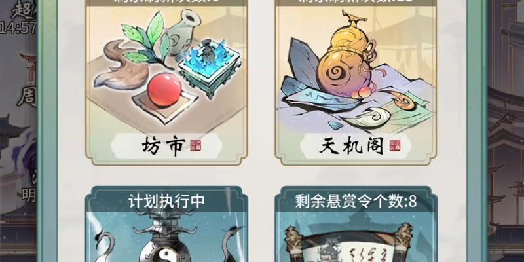The width and height of the screenshot is (524, 262).
Task: Click the yin-yang furnace illustration
Action: click(x=165, y=236)
